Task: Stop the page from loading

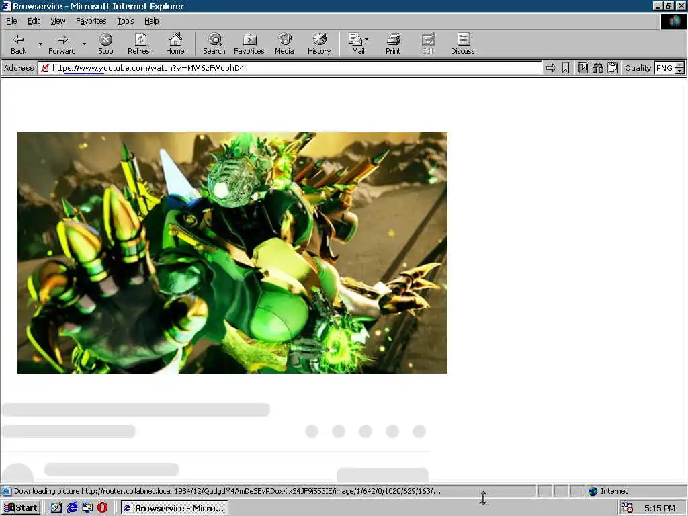Action: [x=105, y=44]
